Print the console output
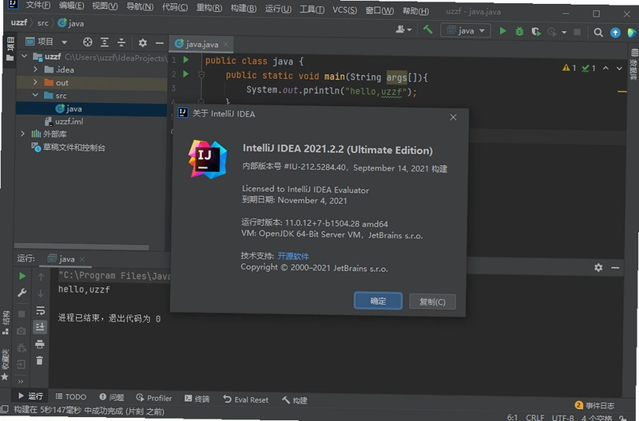Image resolution: width=639 pixels, height=421 pixels. [x=39, y=344]
